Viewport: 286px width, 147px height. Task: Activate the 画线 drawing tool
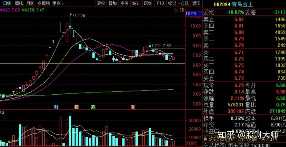[148, 3]
